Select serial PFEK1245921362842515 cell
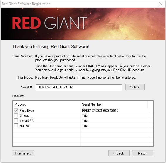Screen dimensions: 166x163 [x=100, y=111]
